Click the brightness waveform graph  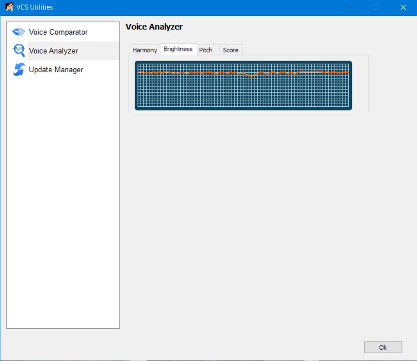[x=244, y=85]
